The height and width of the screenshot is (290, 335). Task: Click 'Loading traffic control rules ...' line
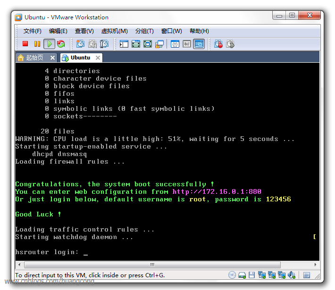point(84,229)
